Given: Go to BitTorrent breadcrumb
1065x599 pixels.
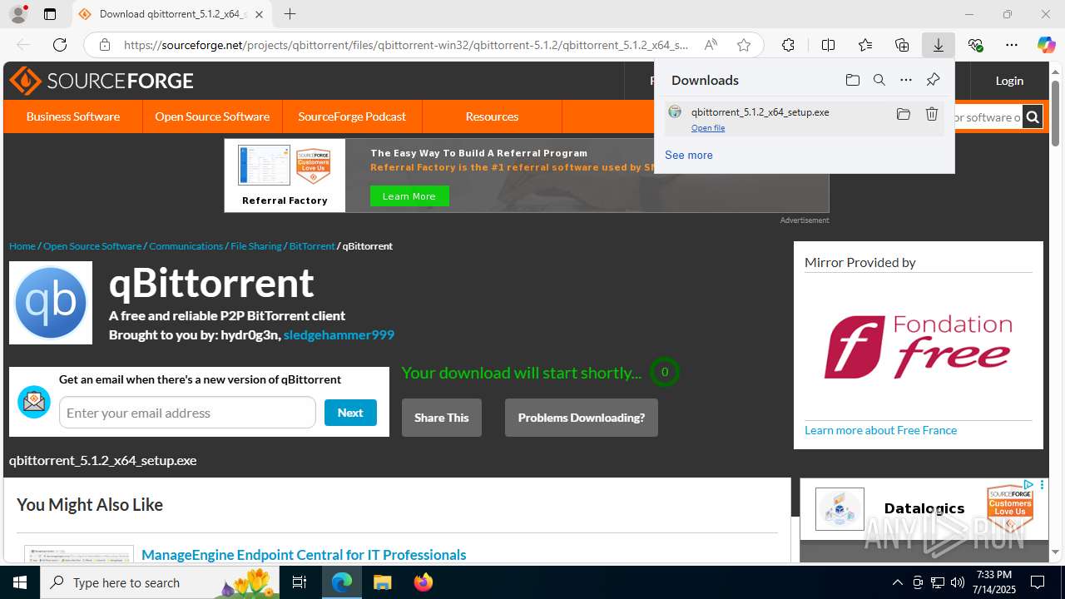Looking at the screenshot, I should 312,246.
